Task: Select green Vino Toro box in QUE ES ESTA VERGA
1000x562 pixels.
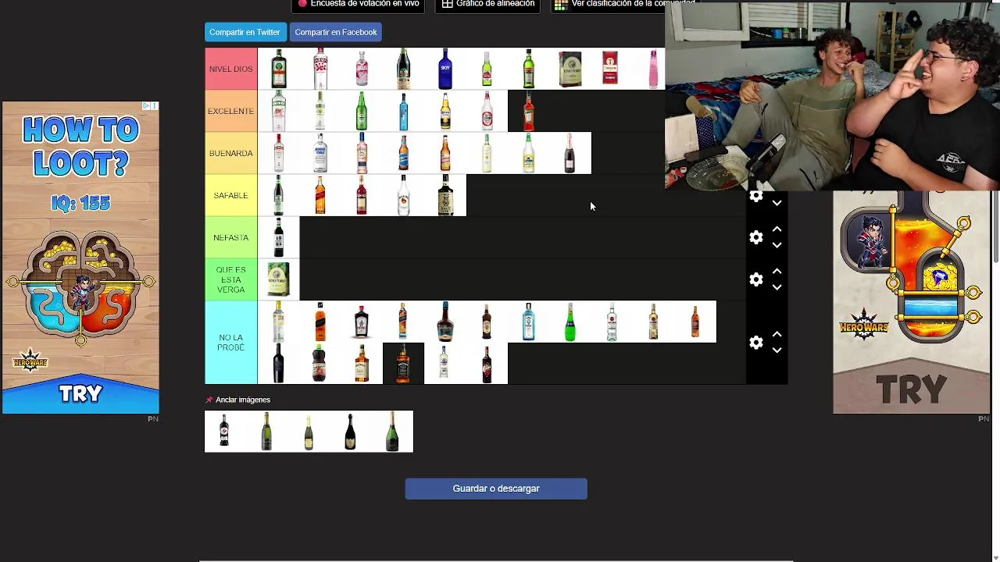Action: [278, 279]
